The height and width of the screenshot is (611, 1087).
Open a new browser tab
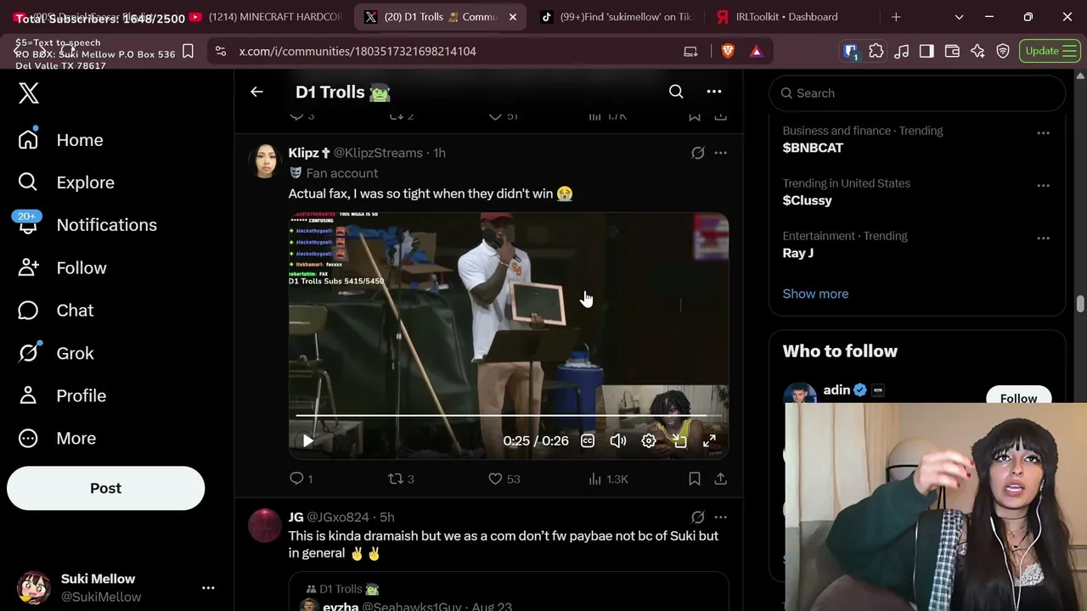pos(896,17)
